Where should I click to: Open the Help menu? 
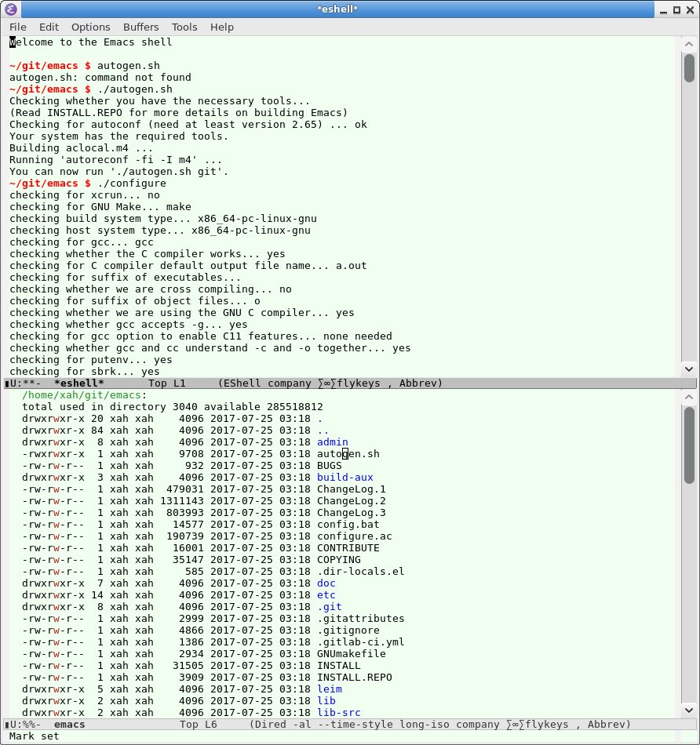(x=222, y=27)
